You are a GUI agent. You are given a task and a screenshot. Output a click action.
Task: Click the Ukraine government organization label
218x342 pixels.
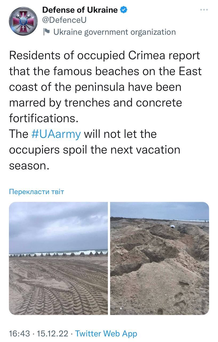coord(114,32)
